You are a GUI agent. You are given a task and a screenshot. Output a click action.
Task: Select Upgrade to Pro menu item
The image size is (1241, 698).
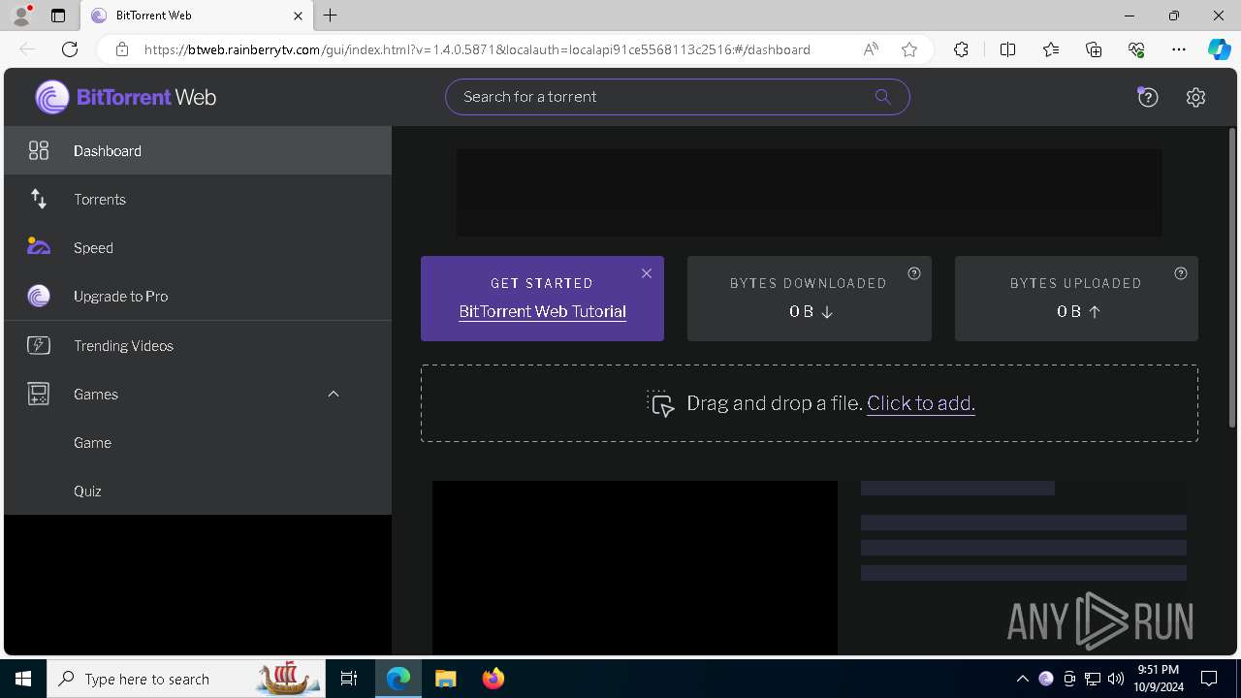click(x=198, y=296)
